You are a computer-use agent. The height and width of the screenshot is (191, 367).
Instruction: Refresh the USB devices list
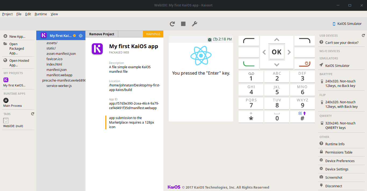pos(363,35)
